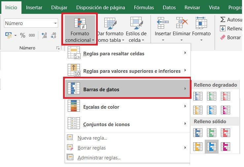Apply thousands separator 000 style
This screenshot has height=167, width=244.
32,35
